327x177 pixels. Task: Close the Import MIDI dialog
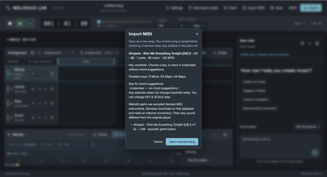tap(197, 34)
